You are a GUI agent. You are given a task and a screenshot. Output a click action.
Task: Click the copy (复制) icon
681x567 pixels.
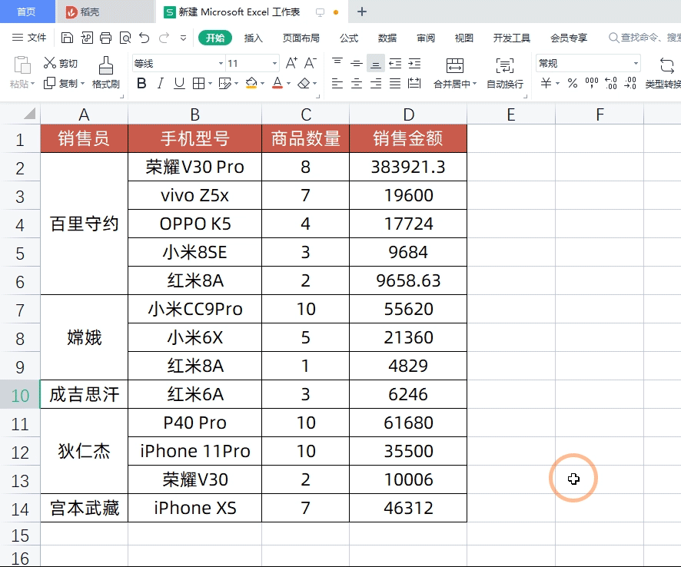(x=51, y=83)
